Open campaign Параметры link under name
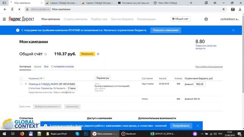The image size is (244, 137). tap(47, 88)
